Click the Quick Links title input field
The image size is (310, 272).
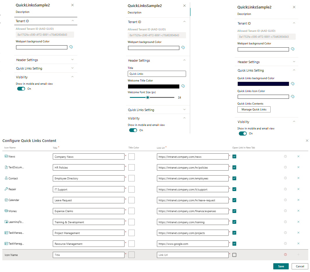[157, 74]
